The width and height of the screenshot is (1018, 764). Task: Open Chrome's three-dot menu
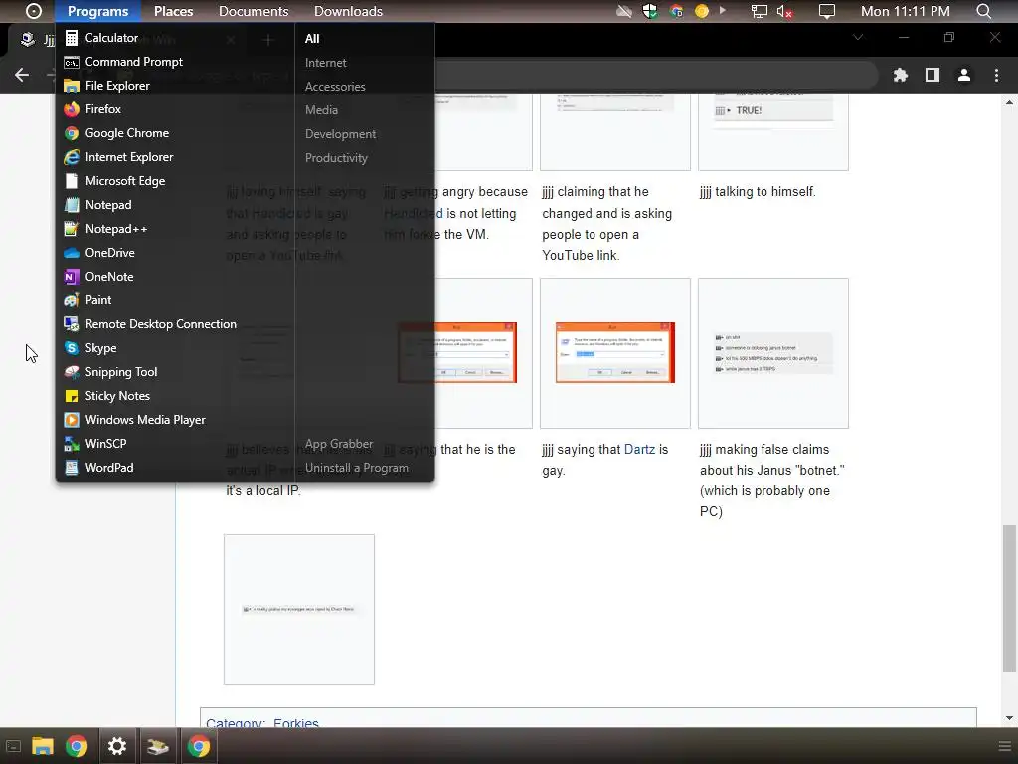[x=996, y=75]
